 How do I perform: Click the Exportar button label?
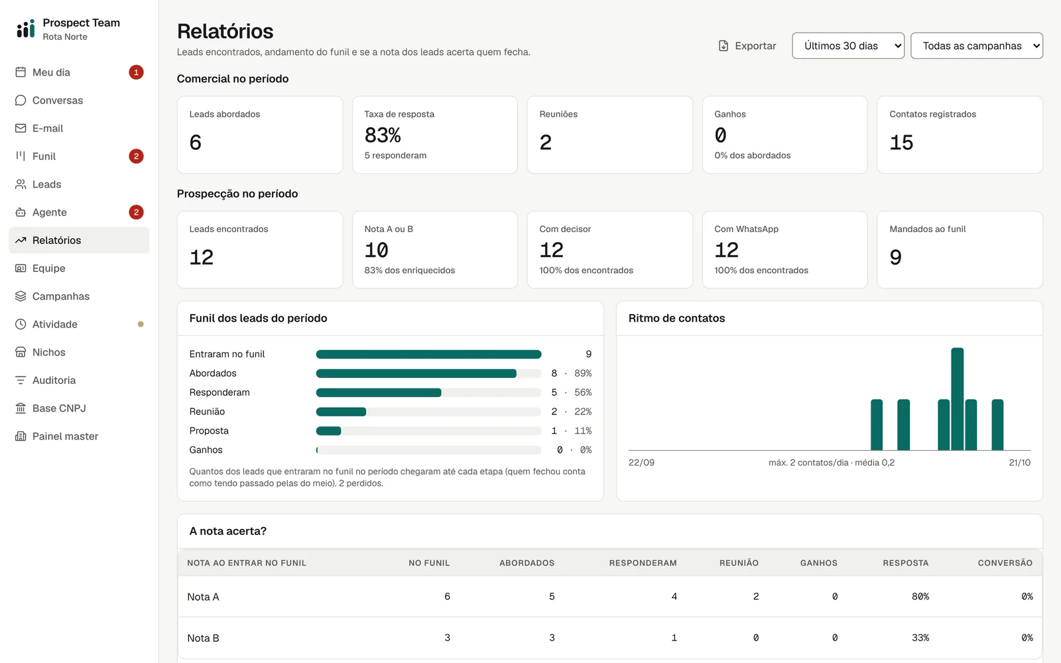(755, 46)
